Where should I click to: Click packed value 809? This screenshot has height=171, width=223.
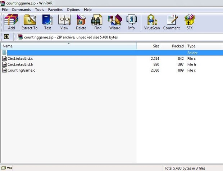(181, 70)
